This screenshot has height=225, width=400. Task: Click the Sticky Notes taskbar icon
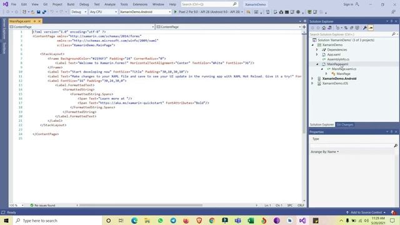coord(316,221)
